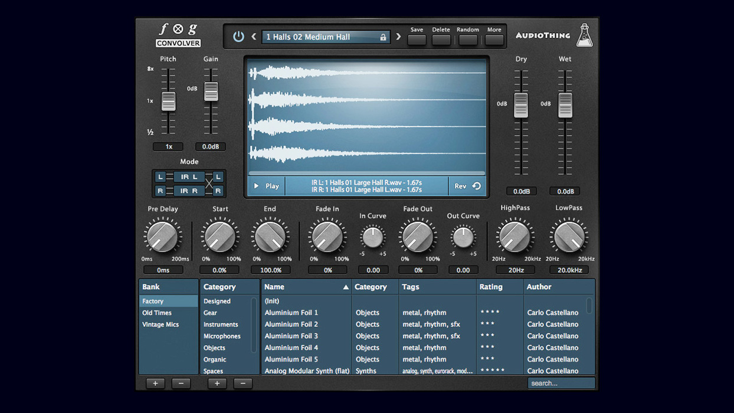Toggle the plugin power bypass icon
This screenshot has width=734, height=413.
click(238, 37)
